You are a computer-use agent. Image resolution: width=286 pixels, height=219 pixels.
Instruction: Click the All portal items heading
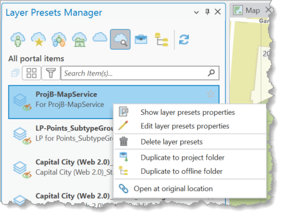[x=36, y=59]
